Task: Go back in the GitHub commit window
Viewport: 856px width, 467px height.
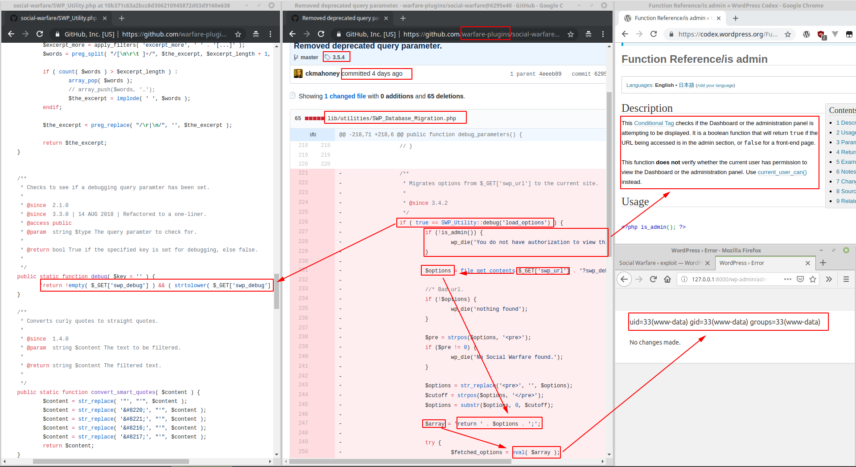Action: pyautogui.click(x=292, y=34)
